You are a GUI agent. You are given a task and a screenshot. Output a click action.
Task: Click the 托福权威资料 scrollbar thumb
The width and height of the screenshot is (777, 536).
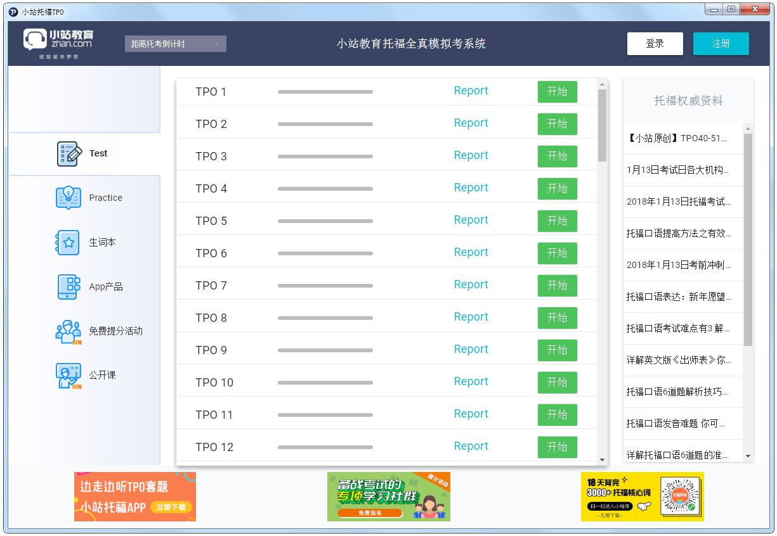click(748, 239)
